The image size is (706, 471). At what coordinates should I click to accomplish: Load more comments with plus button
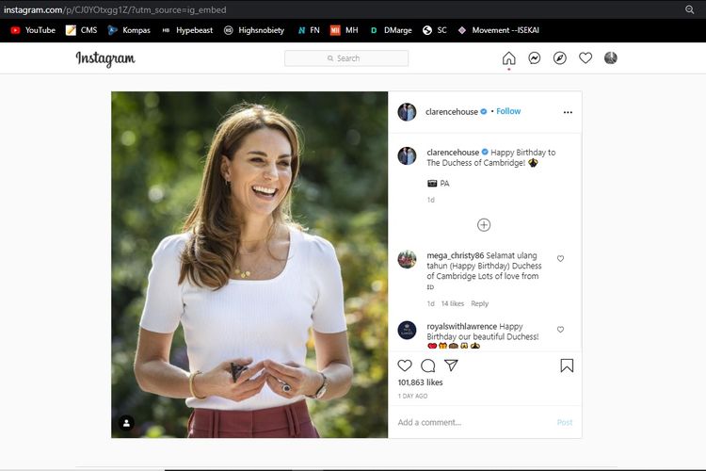(x=484, y=225)
